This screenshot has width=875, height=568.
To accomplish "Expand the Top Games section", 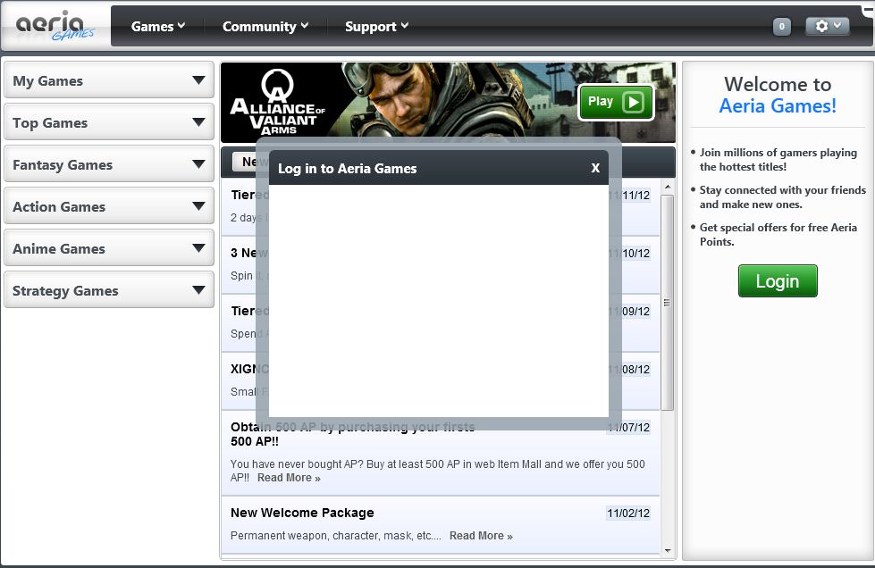I will (109, 122).
